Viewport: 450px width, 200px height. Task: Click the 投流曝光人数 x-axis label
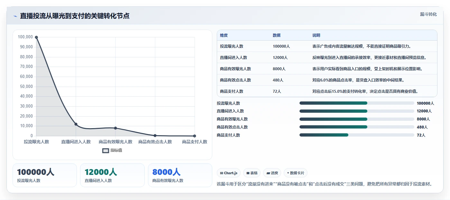(36, 142)
